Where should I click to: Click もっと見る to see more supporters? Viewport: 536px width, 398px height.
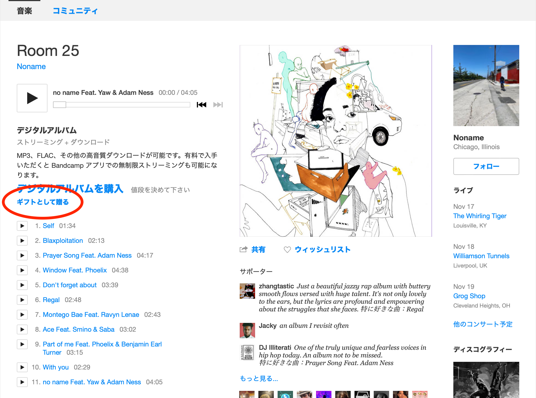click(x=259, y=379)
